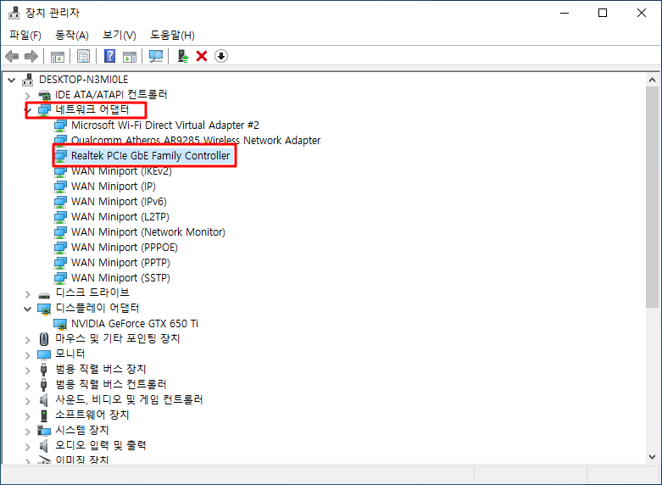Click the DESKTOP-N3MI0LE computer icon
Screen dimensions: 662x485
click(x=28, y=80)
